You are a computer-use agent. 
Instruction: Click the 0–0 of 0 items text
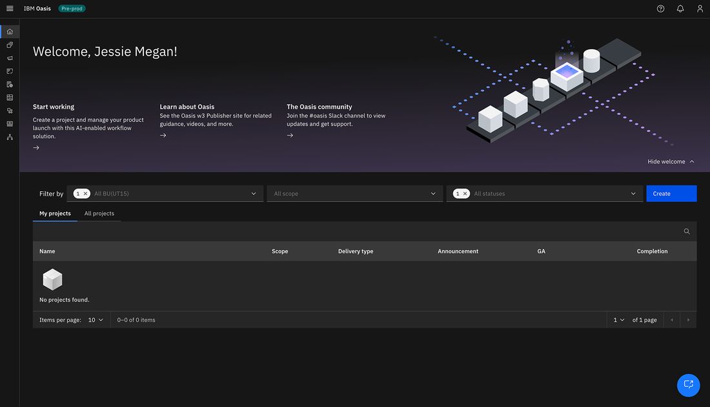[136, 320]
